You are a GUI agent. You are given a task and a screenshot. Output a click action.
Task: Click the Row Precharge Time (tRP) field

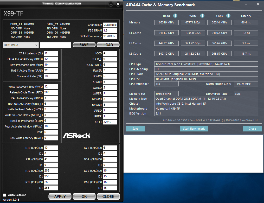[x=51, y=65]
